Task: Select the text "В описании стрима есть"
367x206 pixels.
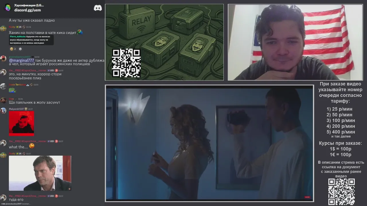Action: coord(341,162)
